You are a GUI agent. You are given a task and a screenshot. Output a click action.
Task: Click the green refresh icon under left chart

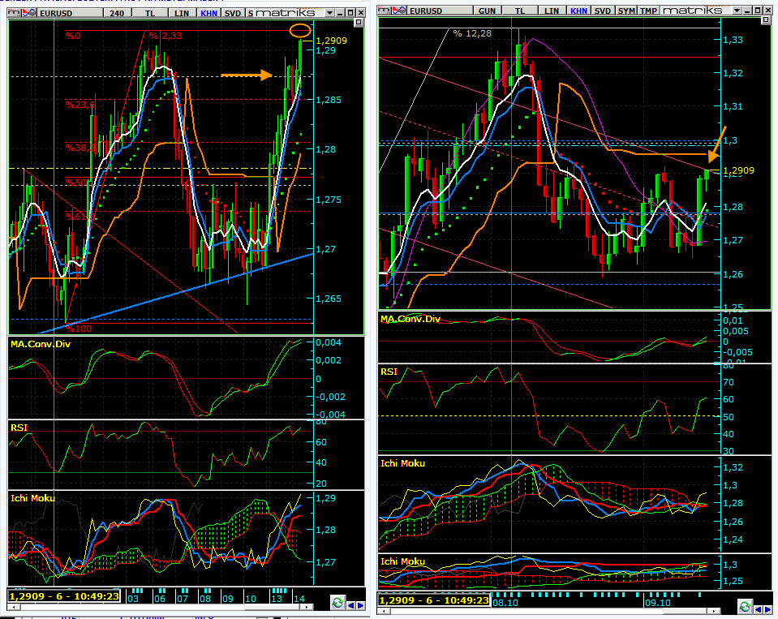[337, 603]
